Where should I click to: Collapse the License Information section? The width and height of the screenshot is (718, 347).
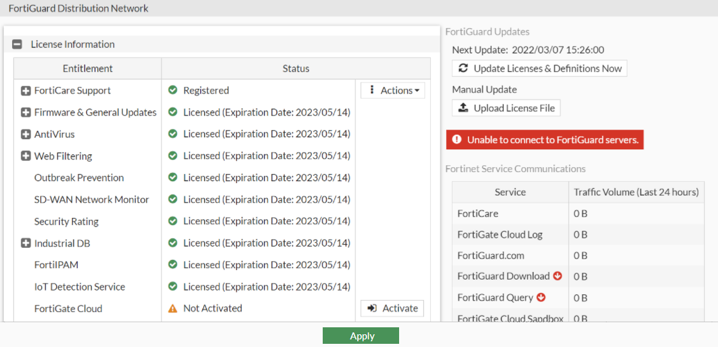18,44
